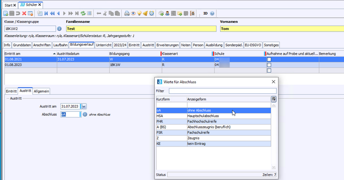Sort by the Eintritt am column header
This screenshot has height=180, width=344.
(30, 54)
